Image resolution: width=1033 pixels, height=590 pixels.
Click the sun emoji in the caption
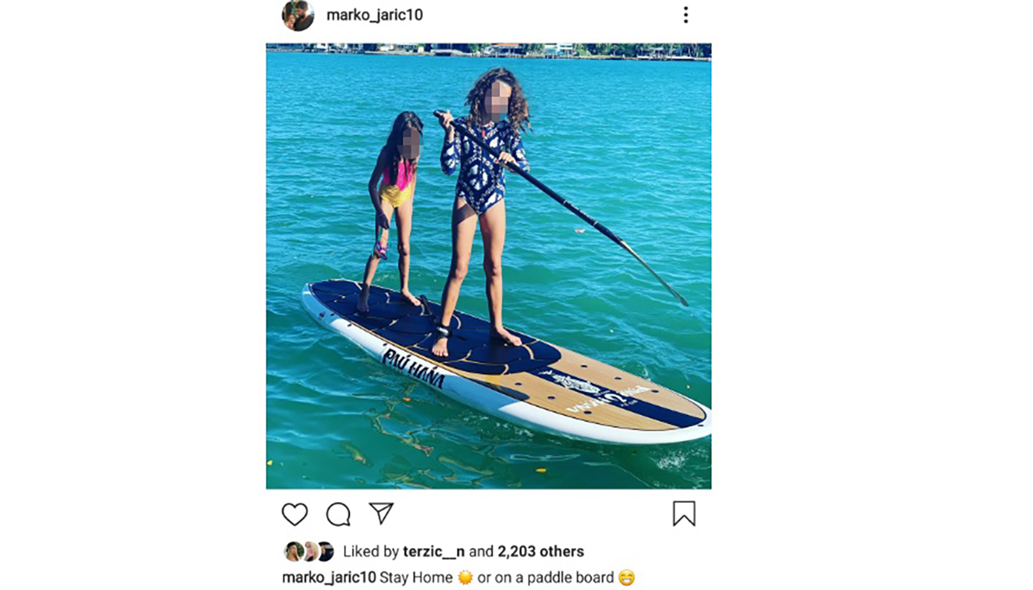pos(465,578)
